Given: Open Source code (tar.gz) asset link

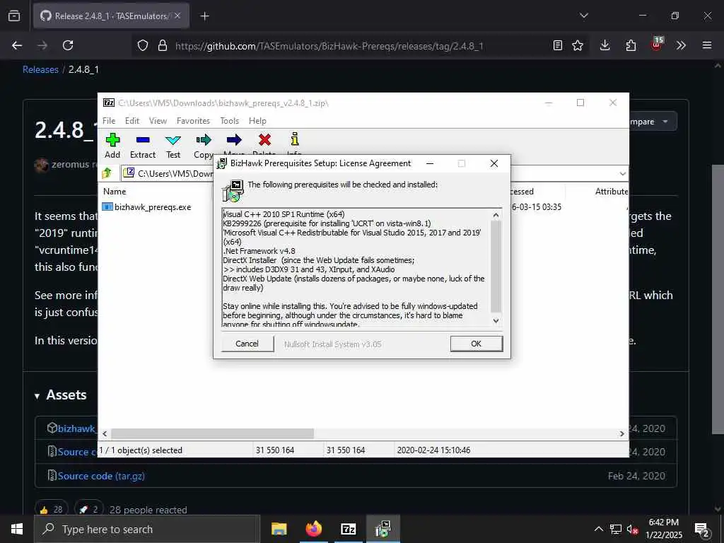Looking at the screenshot, I should (x=100, y=476).
